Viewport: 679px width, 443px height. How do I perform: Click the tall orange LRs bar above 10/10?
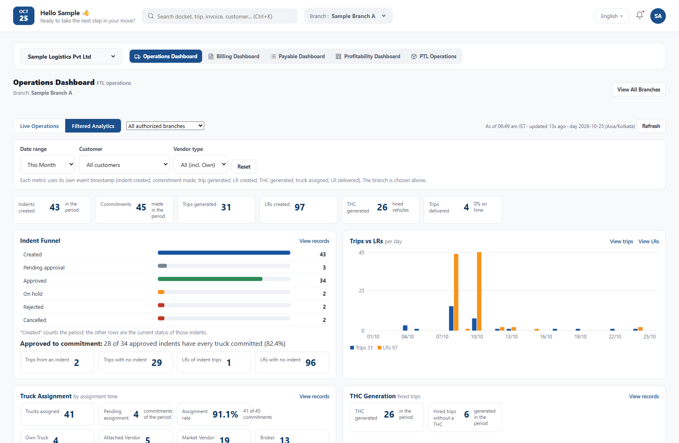click(x=479, y=291)
